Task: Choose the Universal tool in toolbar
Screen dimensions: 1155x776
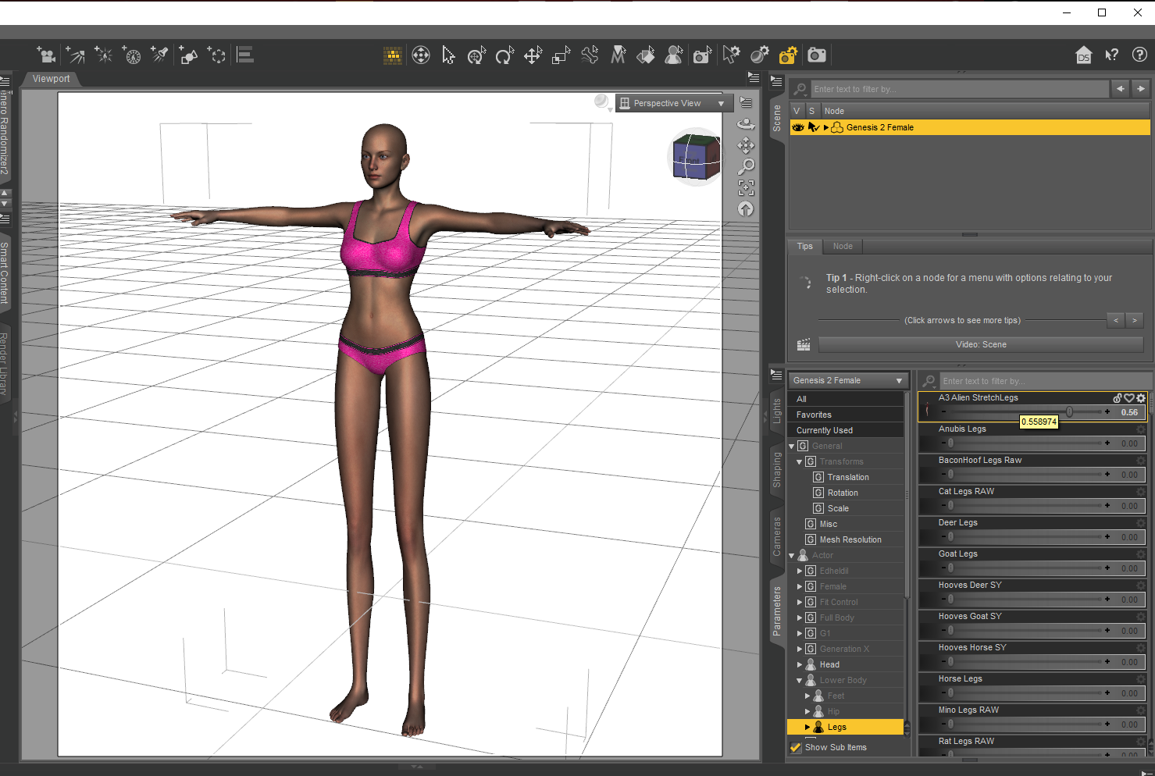Action: tap(476, 55)
